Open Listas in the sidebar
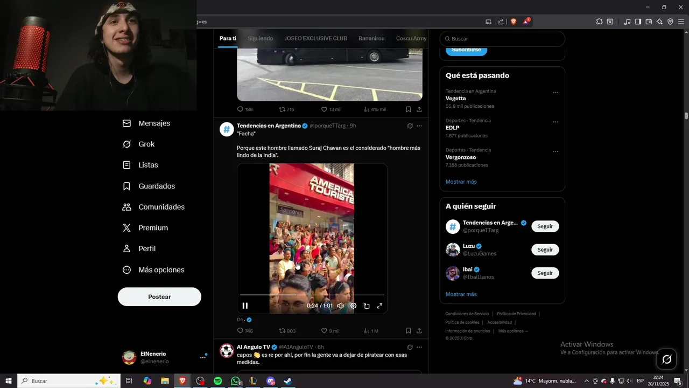This screenshot has height=388, width=689. point(140,165)
